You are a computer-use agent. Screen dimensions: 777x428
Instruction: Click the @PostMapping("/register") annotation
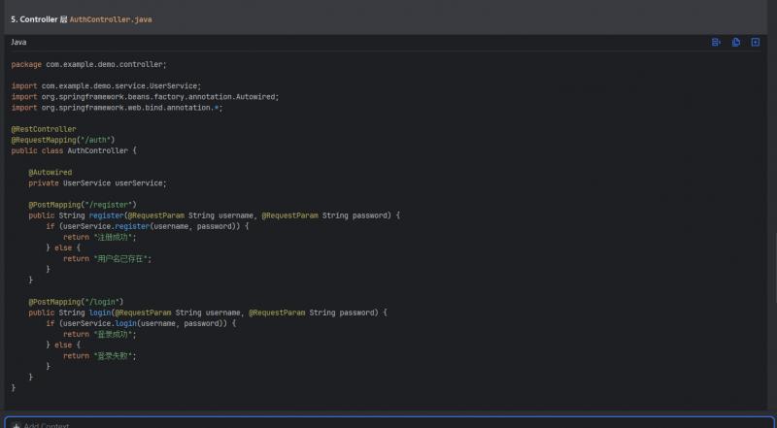tap(83, 205)
